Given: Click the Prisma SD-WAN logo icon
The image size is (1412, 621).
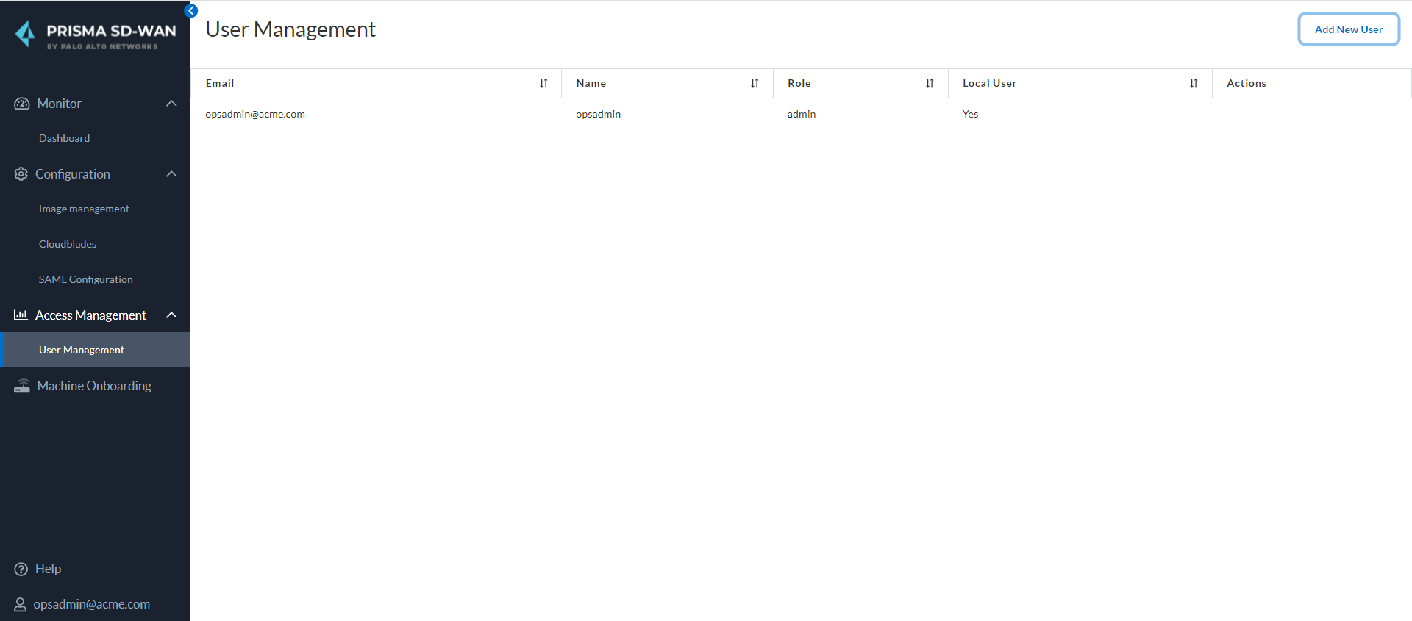Looking at the screenshot, I should pos(25,34).
